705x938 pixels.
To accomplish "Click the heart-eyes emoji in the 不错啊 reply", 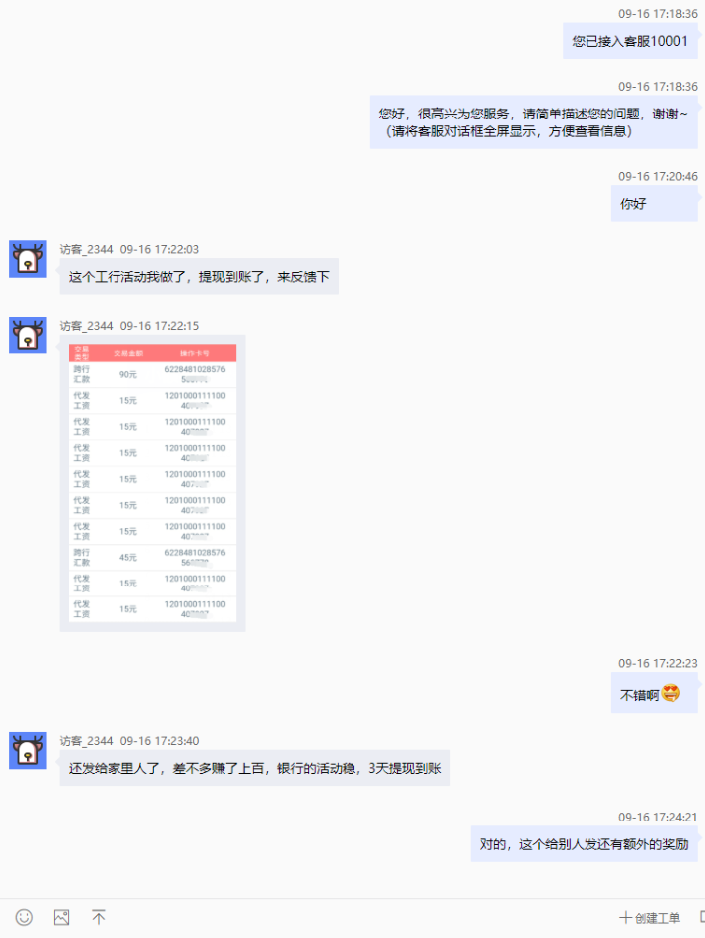I will (671, 694).
